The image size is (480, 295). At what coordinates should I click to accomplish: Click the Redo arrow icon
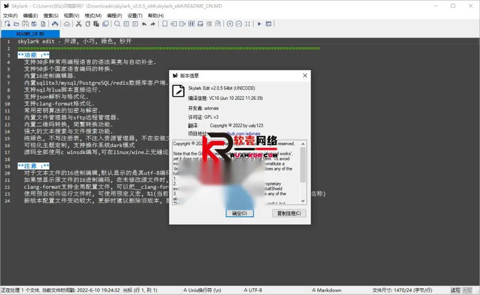[x=153, y=24]
